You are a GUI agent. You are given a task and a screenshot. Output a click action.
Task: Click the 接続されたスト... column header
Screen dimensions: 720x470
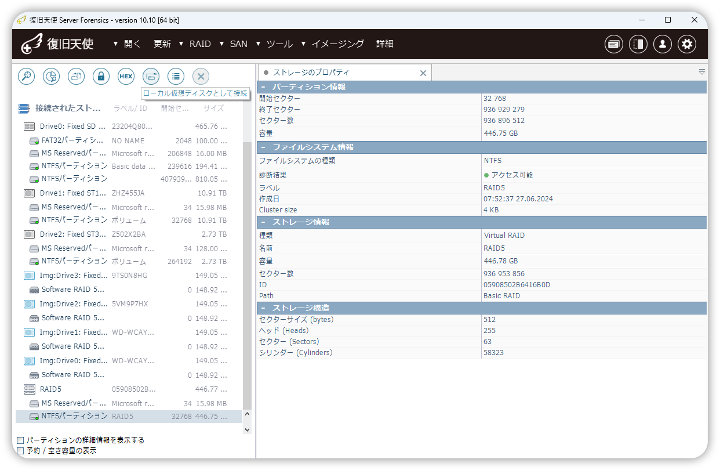pos(68,109)
